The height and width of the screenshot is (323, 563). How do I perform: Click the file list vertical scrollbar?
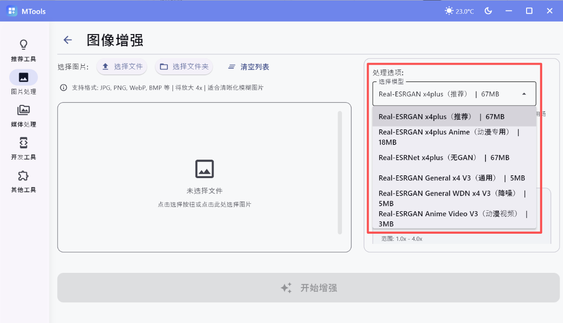340,173
